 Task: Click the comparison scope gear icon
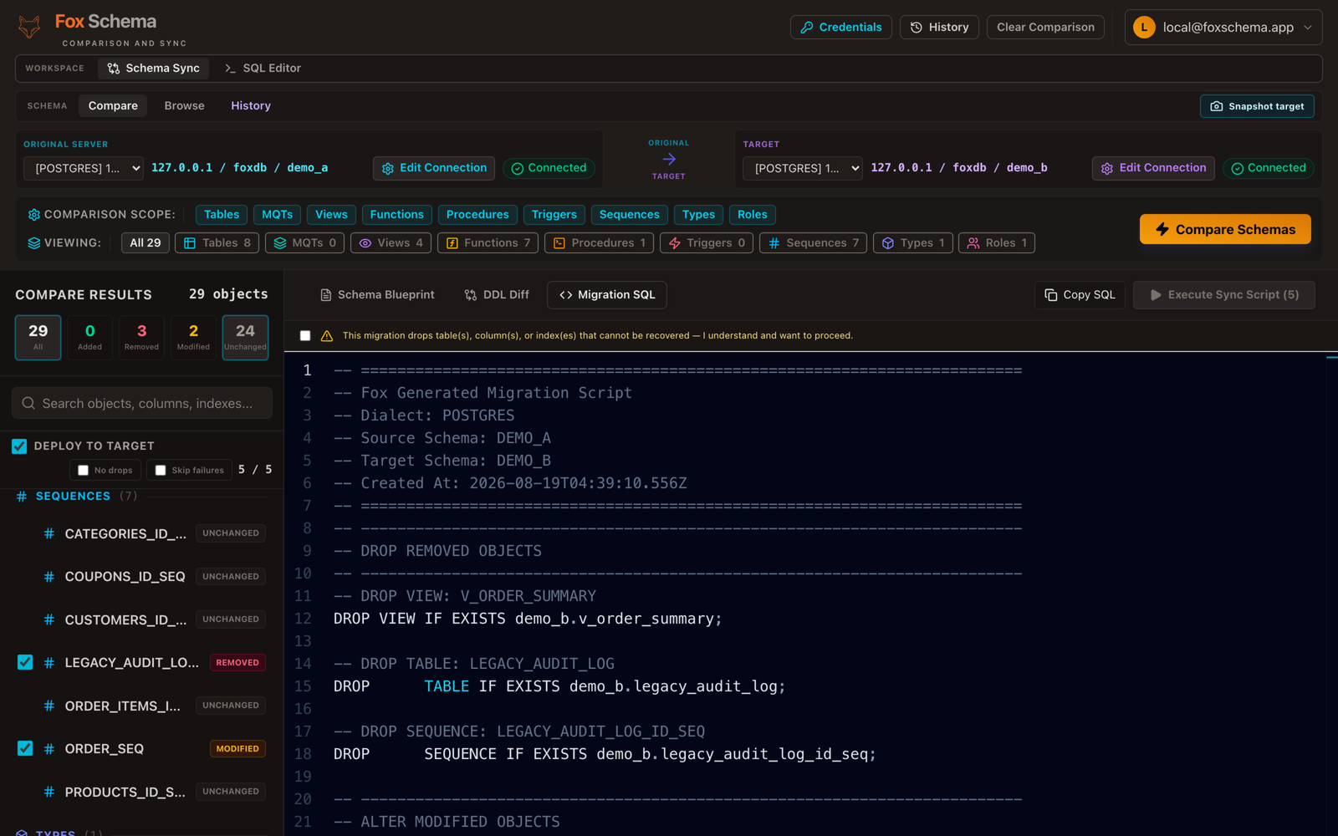click(33, 215)
